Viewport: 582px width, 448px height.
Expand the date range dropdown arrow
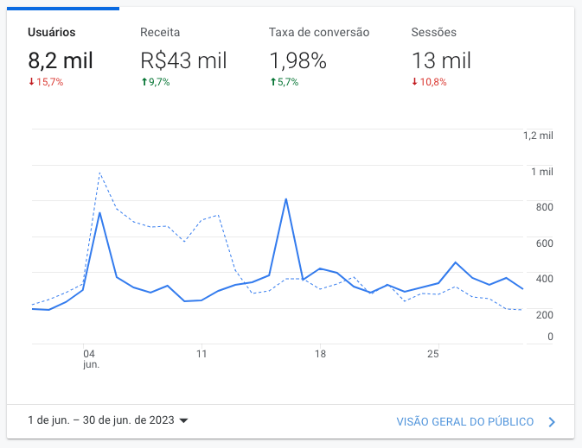pyautogui.click(x=183, y=421)
